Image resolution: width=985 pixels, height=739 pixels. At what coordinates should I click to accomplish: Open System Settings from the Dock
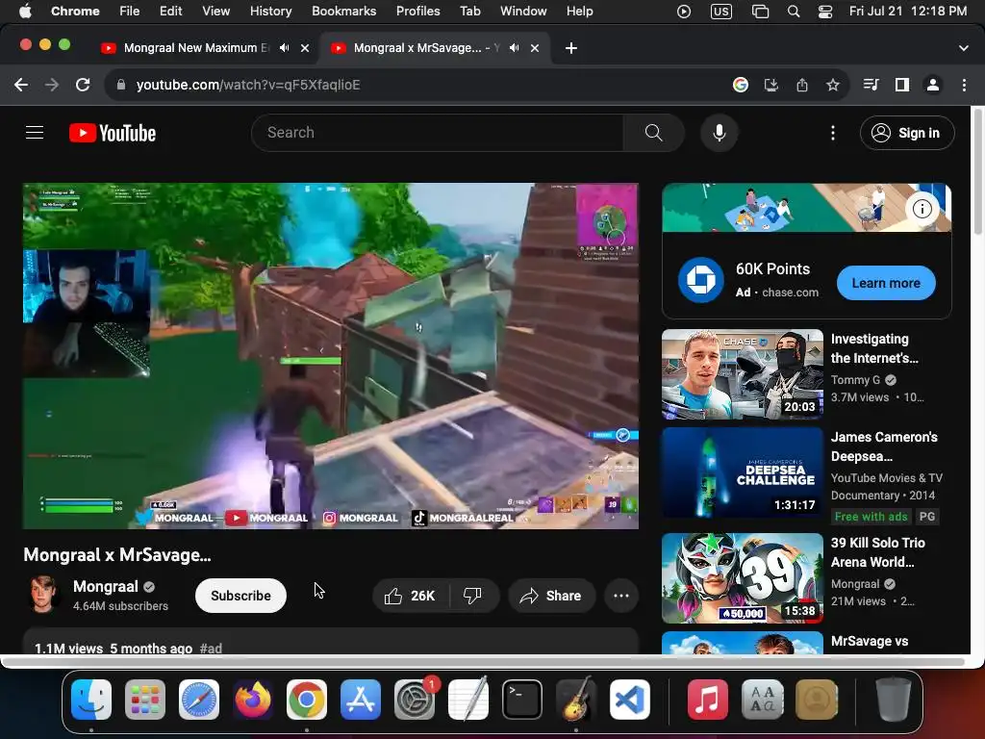pyautogui.click(x=415, y=699)
